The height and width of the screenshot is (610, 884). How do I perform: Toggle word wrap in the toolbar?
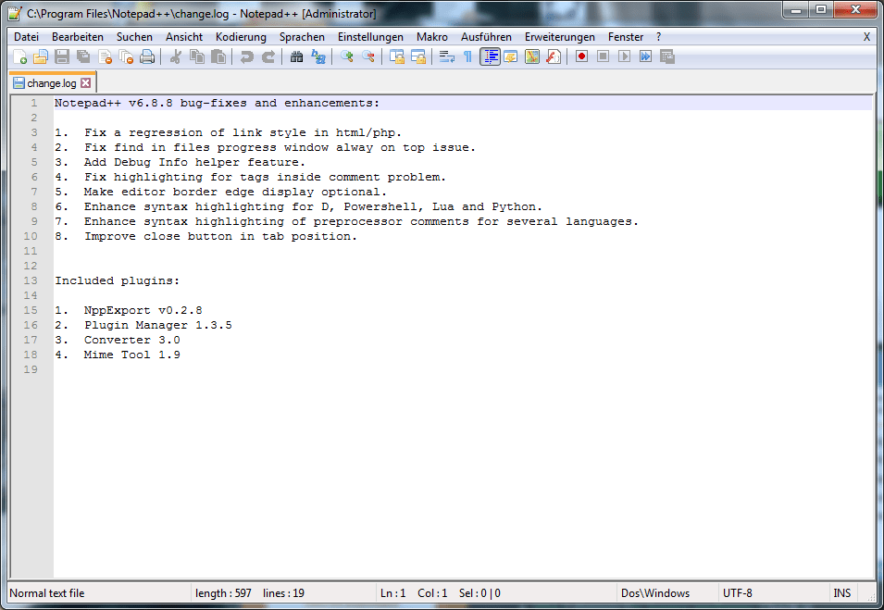(x=445, y=56)
